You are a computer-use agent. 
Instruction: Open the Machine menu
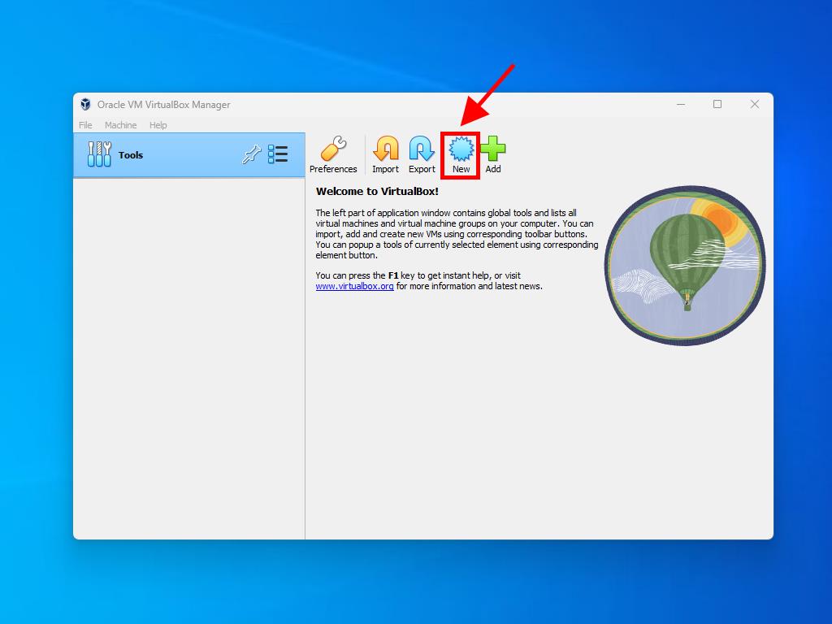click(120, 125)
